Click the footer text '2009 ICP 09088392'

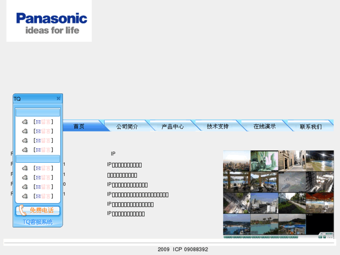click(183, 249)
